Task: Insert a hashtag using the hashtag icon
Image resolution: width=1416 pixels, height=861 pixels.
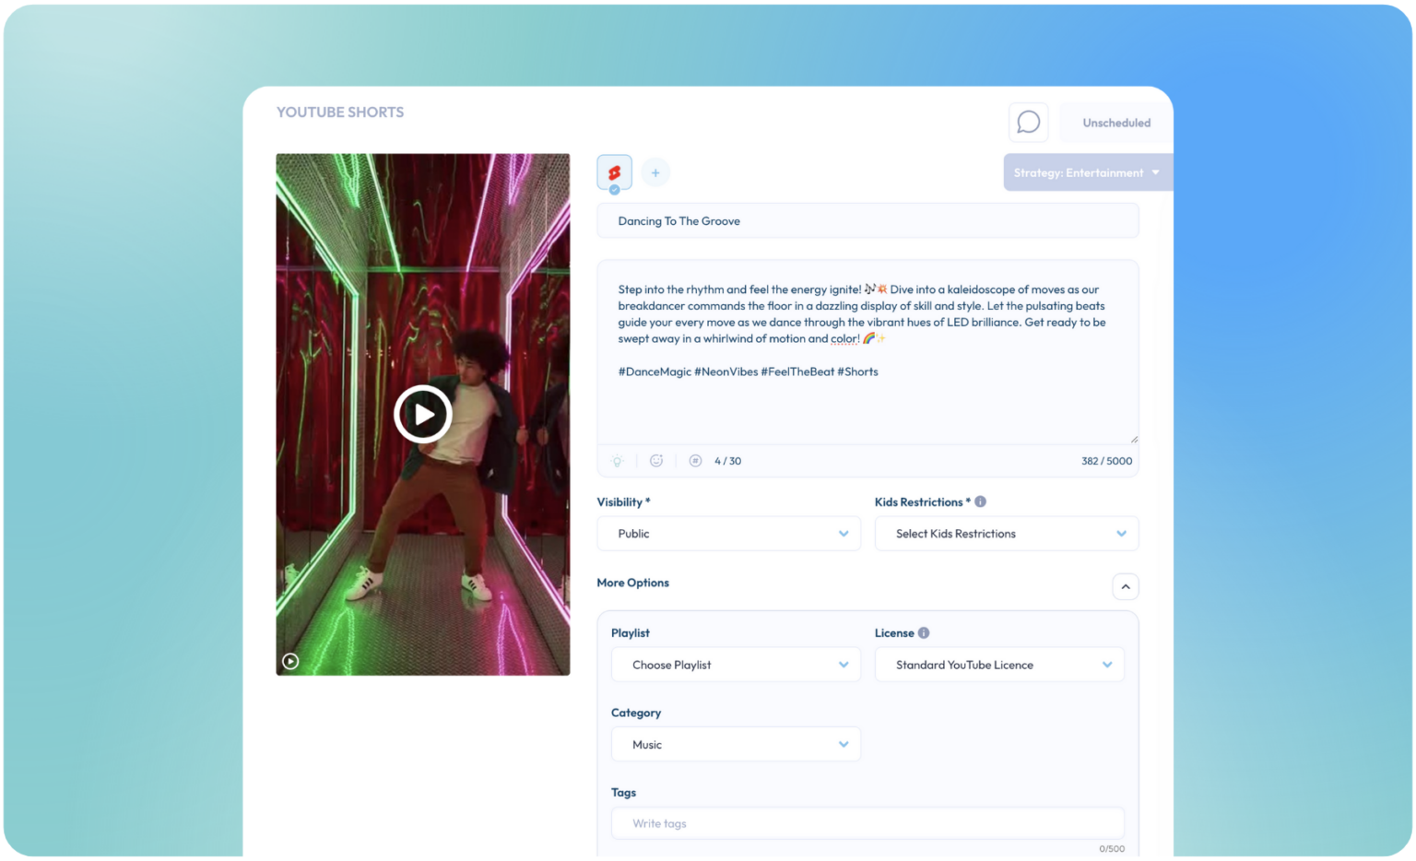Action: point(695,460)
